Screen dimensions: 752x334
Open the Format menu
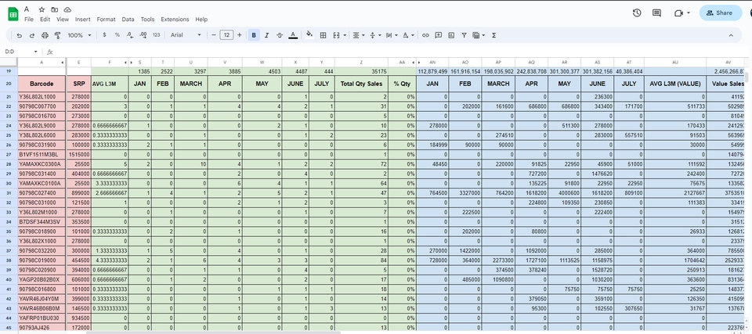point(106,20)
